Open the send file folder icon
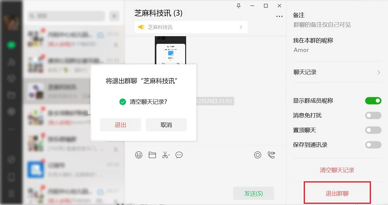 click(152, 155)
